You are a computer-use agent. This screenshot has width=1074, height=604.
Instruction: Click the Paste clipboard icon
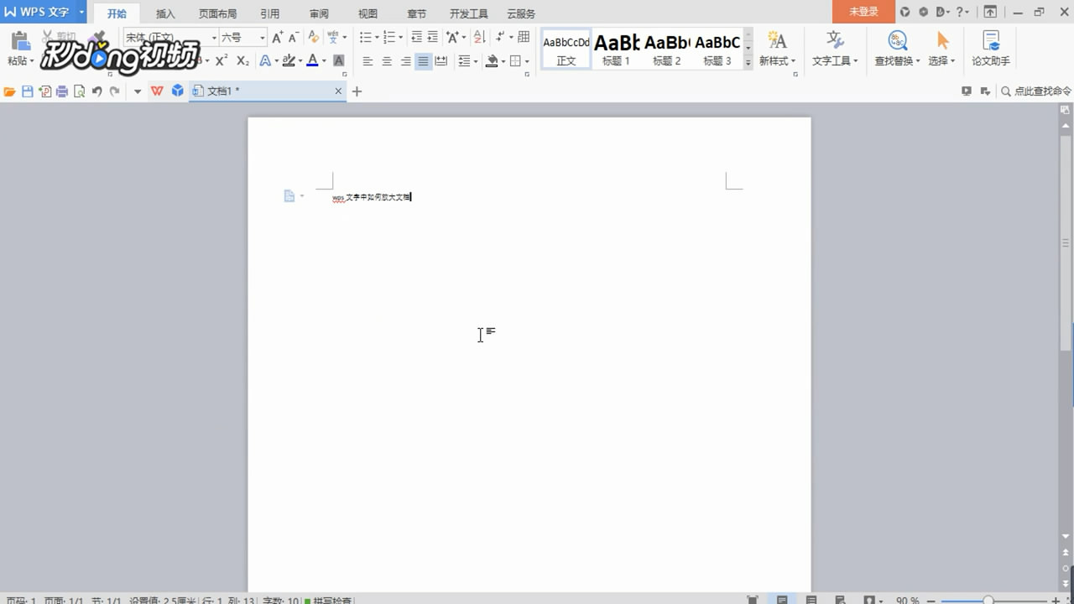20,40
